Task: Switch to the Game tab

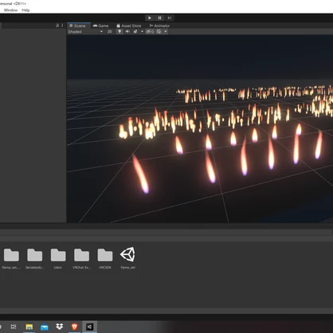Action: pos(101,25)
